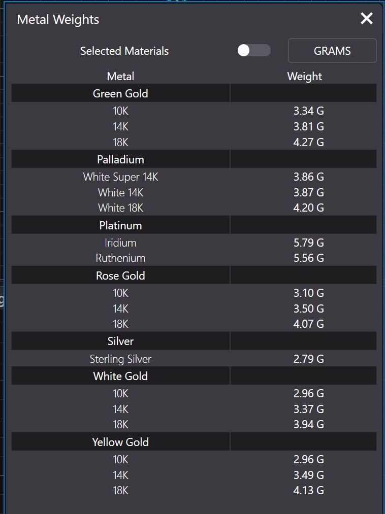
Task: Select the Palladium group header
Action: pos(120,159)
